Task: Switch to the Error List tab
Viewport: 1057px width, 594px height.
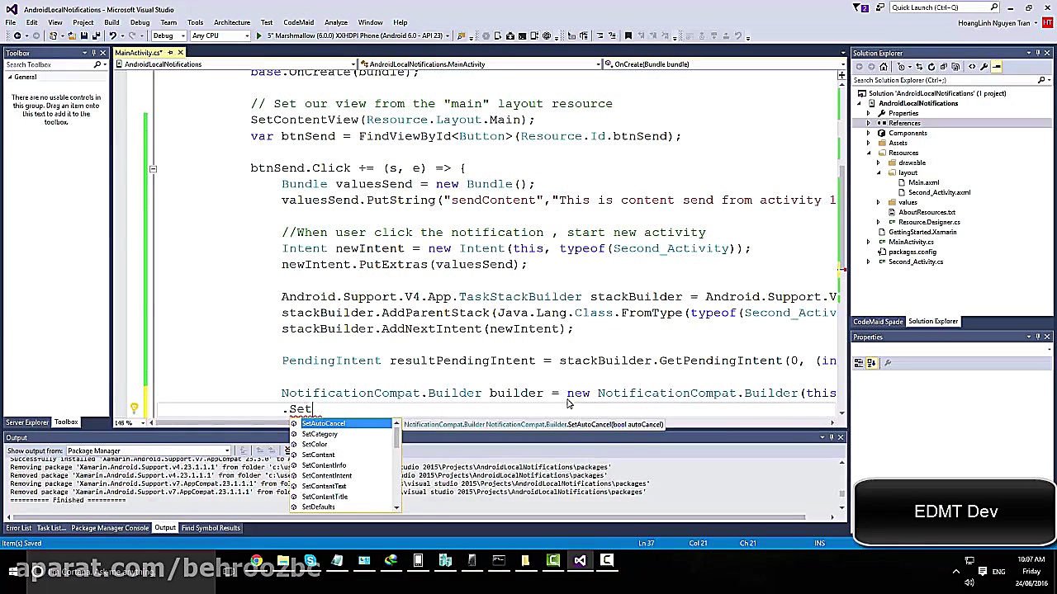Action: [19, 528]
